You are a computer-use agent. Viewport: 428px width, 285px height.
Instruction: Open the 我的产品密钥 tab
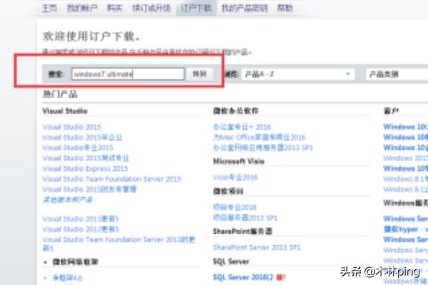pos(244,9)
